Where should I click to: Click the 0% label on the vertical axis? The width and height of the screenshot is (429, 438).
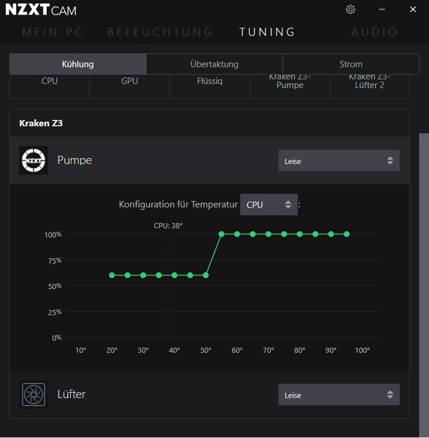pos(57,338)
